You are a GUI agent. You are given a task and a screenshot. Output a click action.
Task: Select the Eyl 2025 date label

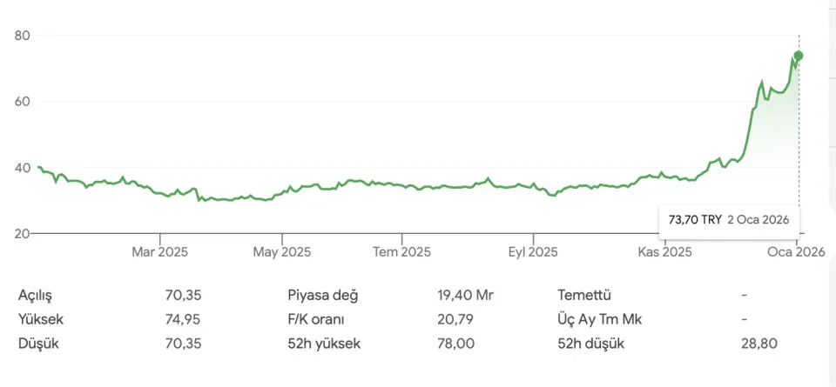pyautogui.click(x=532, y=252)
